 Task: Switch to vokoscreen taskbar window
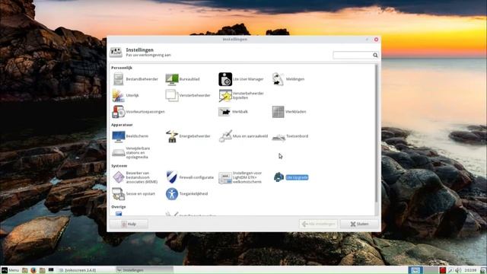click(x=86, y=270)
